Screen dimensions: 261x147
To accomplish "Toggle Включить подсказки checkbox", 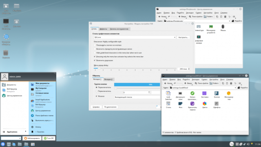I will coord(95,60).
